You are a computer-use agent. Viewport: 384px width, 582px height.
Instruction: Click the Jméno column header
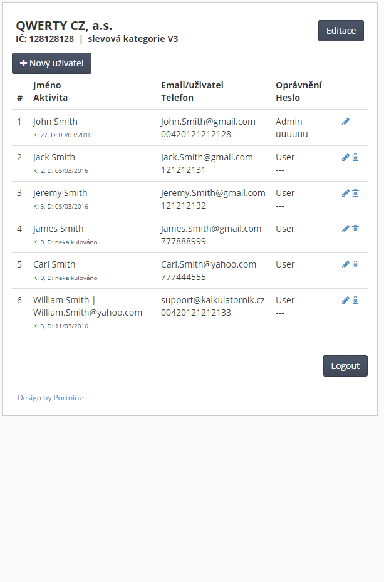(47, 85)
